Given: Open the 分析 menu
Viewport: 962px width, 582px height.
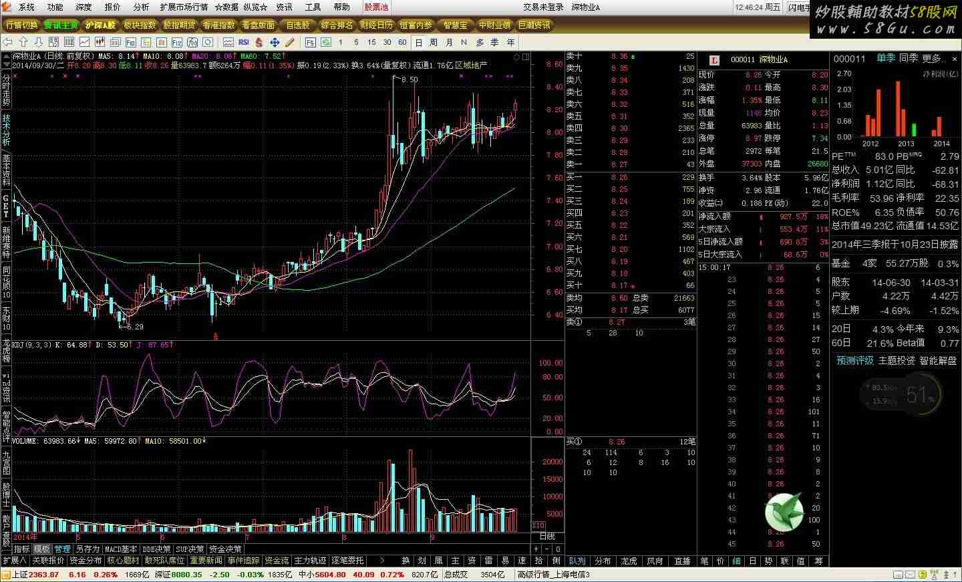Looking at the screenshot, I should pos(141,7).
